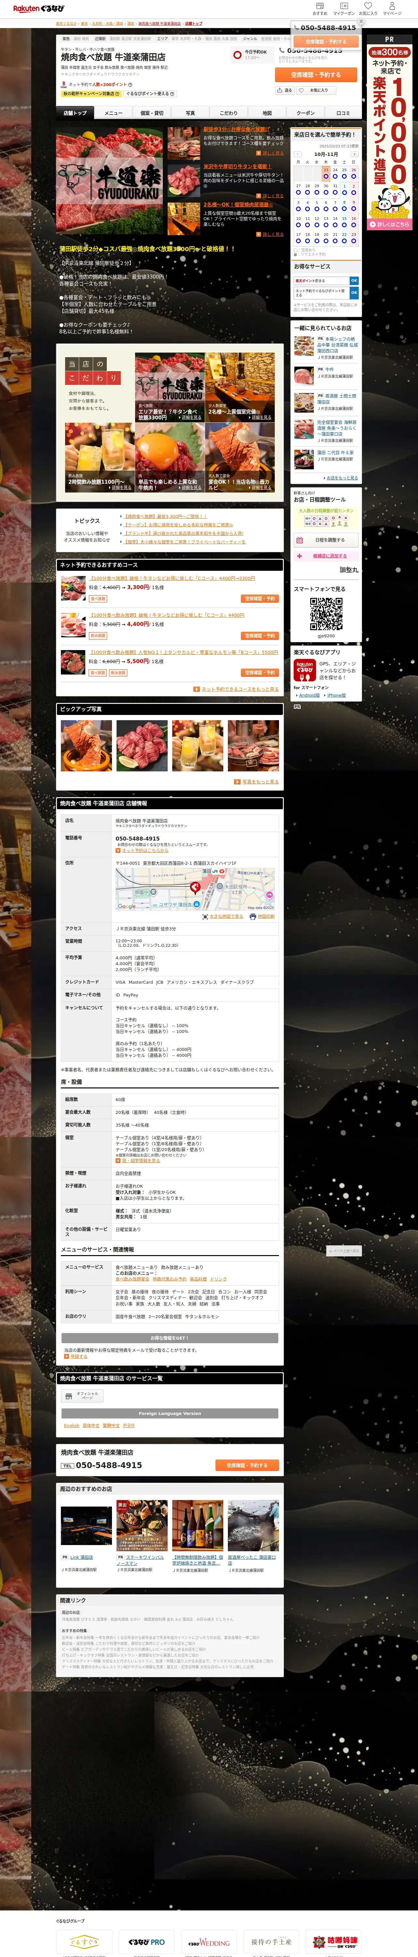This screenshot has width=418, height=1957.
Task: Open the ドリンク menu link
Action: 218,1279
